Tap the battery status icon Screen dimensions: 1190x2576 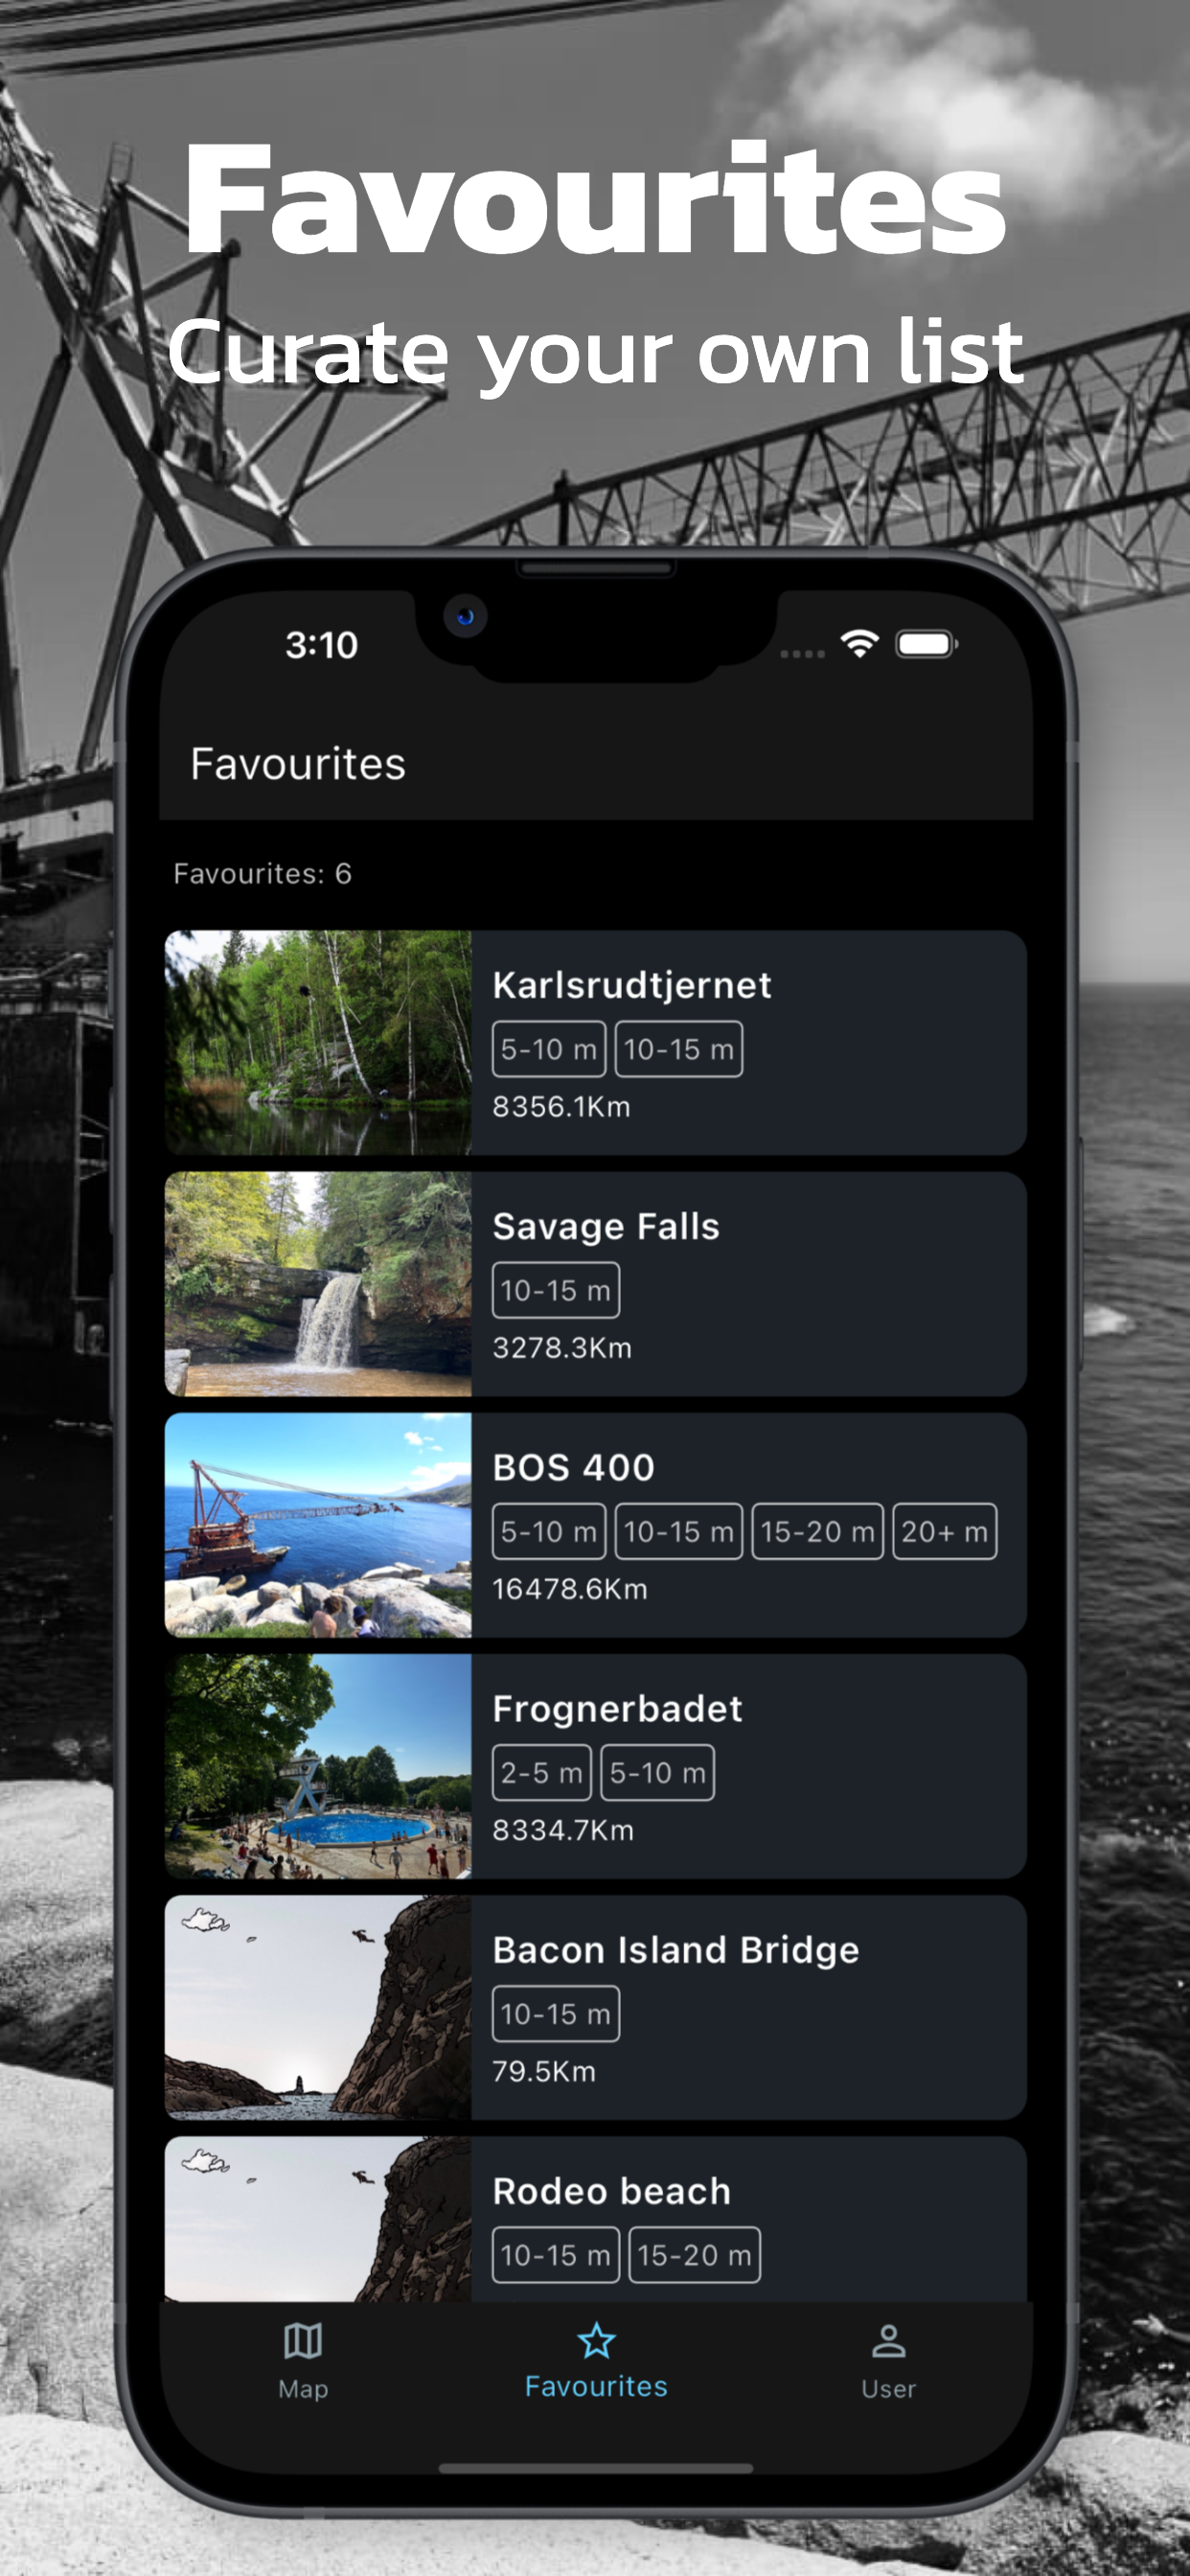927,644
